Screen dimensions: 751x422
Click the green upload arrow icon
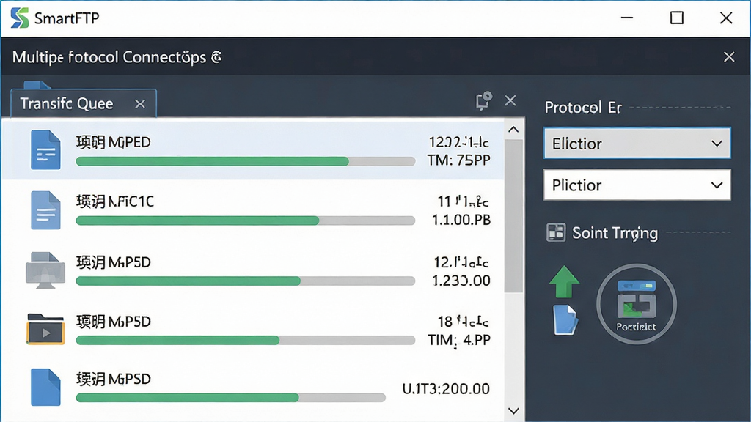564,282
